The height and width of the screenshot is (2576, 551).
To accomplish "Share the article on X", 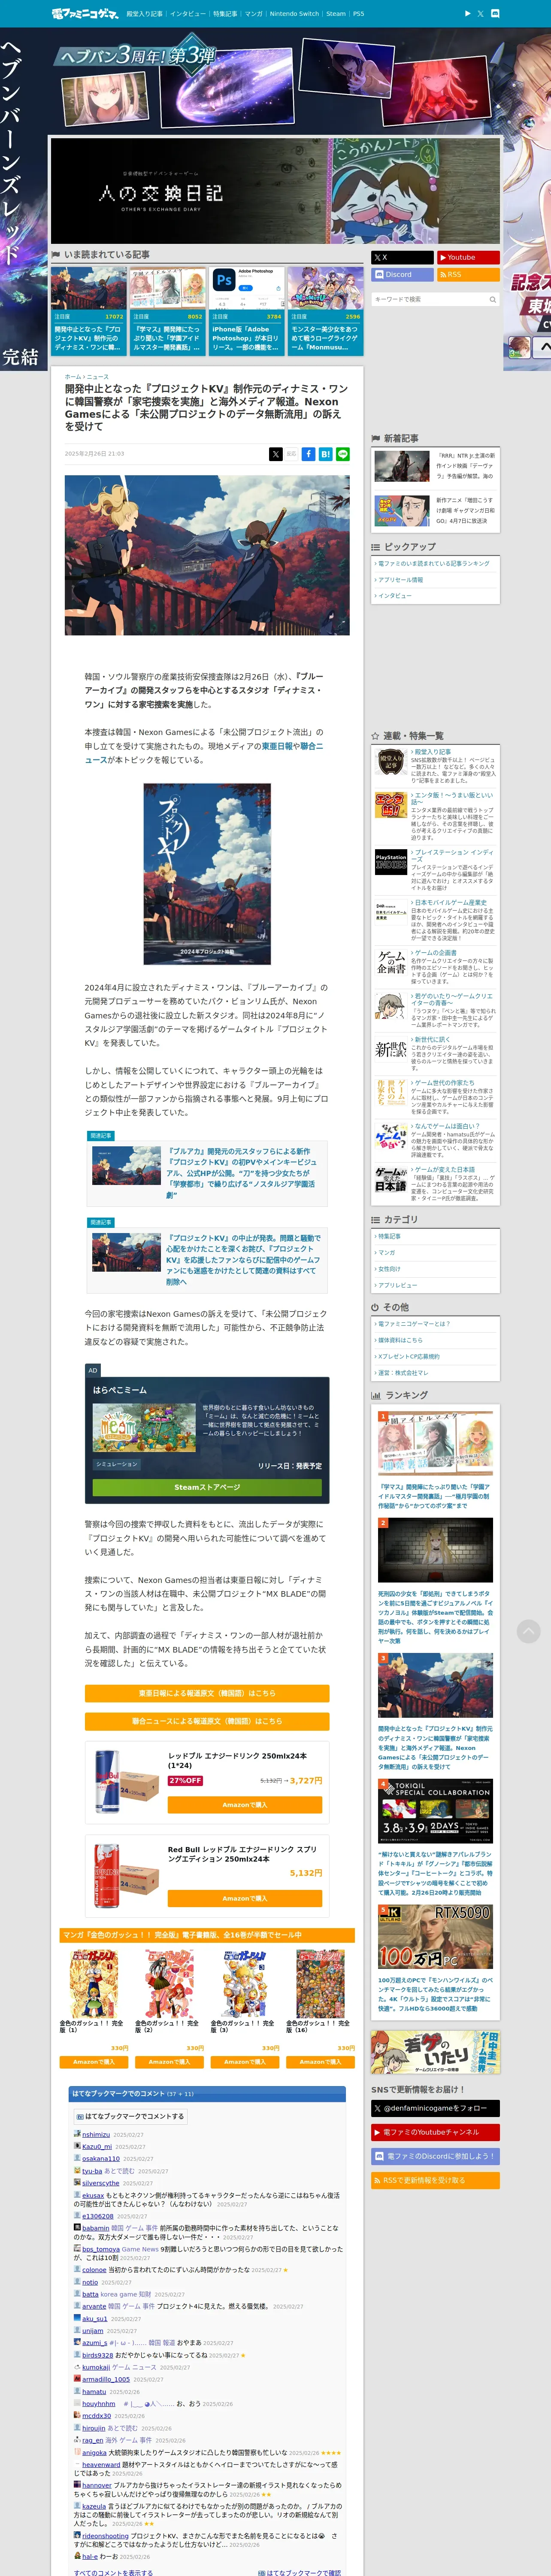I will pyautogui.click(x=276, y=454).
